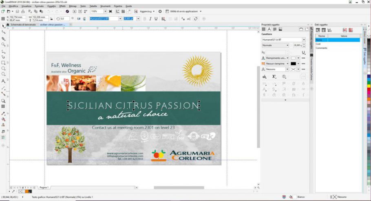
Task: Select the Crop tool in toolbox
Action: pos(3,38)
